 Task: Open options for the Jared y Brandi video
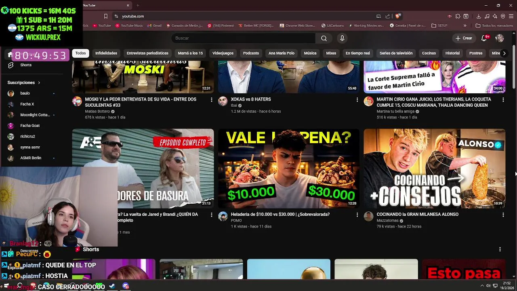pos(211,215)
